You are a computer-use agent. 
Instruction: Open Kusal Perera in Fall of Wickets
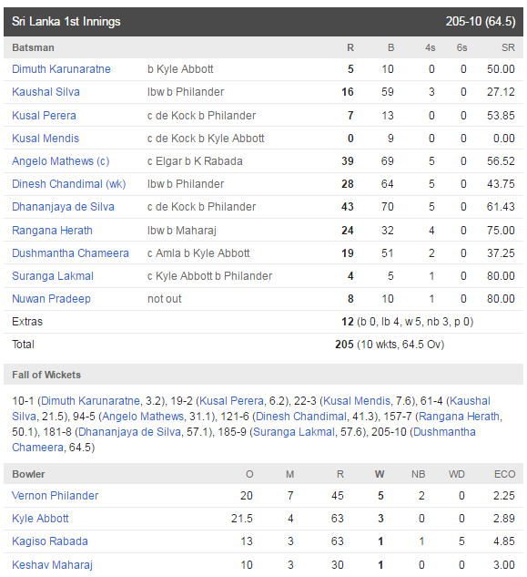(231, 401)
